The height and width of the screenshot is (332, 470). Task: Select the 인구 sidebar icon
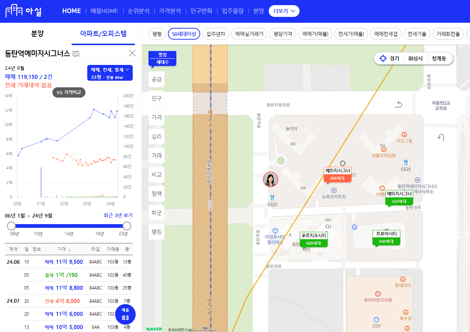click(157, 98)
